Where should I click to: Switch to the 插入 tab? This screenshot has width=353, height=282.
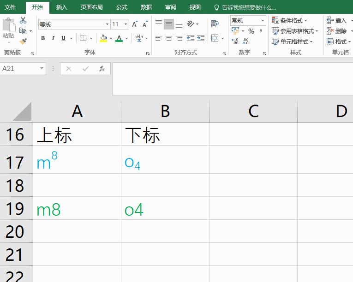click(x=61, y=7)
